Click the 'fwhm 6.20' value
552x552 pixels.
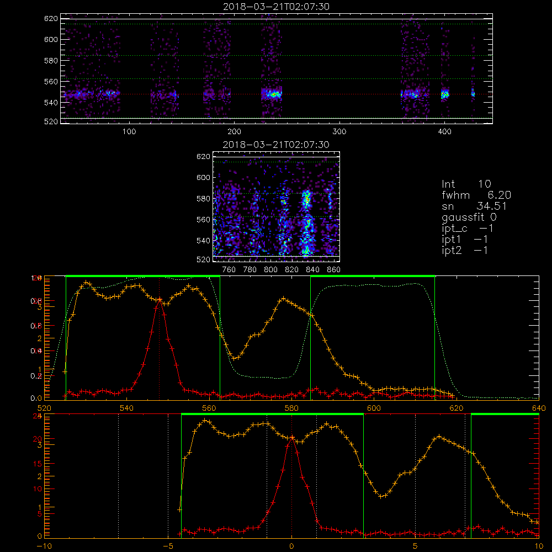click(x=476, y=195)
